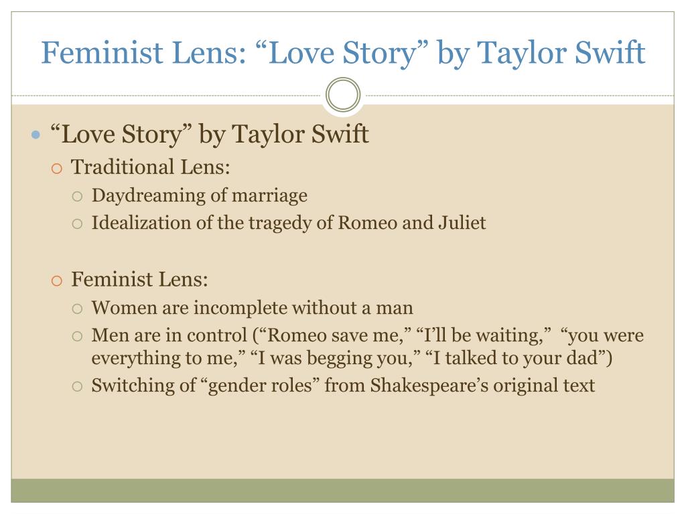
Task: Click the bullet beside Daydreaming of marriage
Action: (x=77, y=196)
